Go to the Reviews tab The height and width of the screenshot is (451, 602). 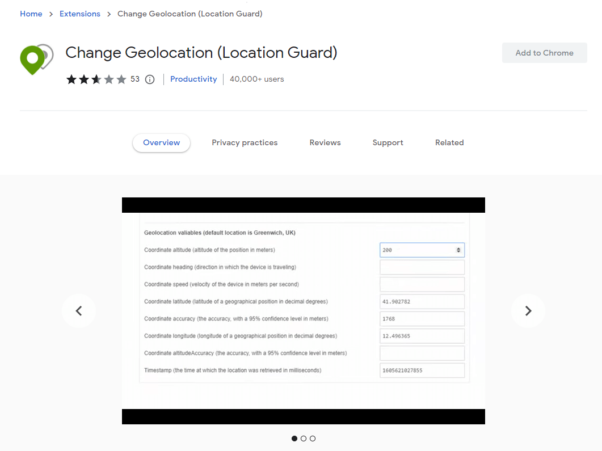click(325, 143)
